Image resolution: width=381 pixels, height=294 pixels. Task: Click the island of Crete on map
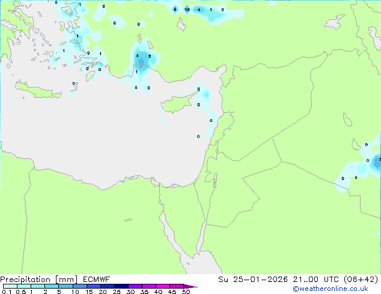[38, 90]
